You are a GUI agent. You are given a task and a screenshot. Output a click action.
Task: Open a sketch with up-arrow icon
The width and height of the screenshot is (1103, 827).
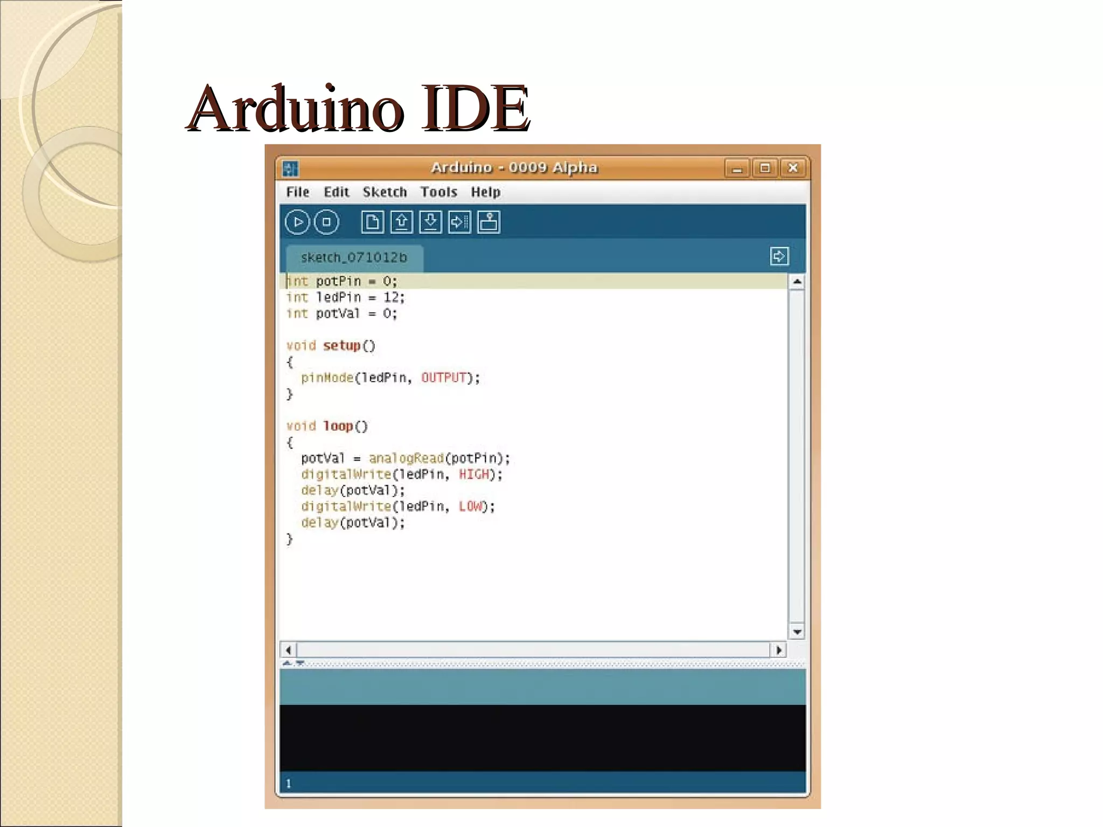point(401,222)
